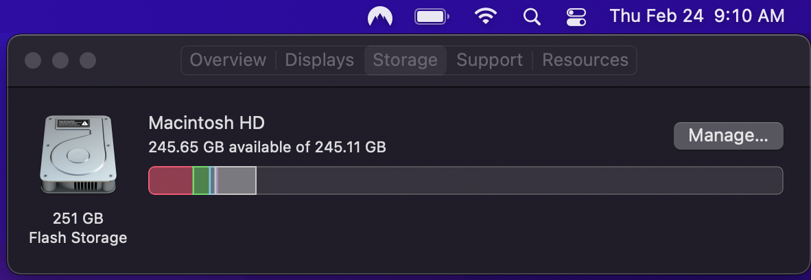Viewport: 811px width, 280px height.
Task: Open Spotlight search magnifying glass
Action: pyautogui.click(x=532, y=16)
